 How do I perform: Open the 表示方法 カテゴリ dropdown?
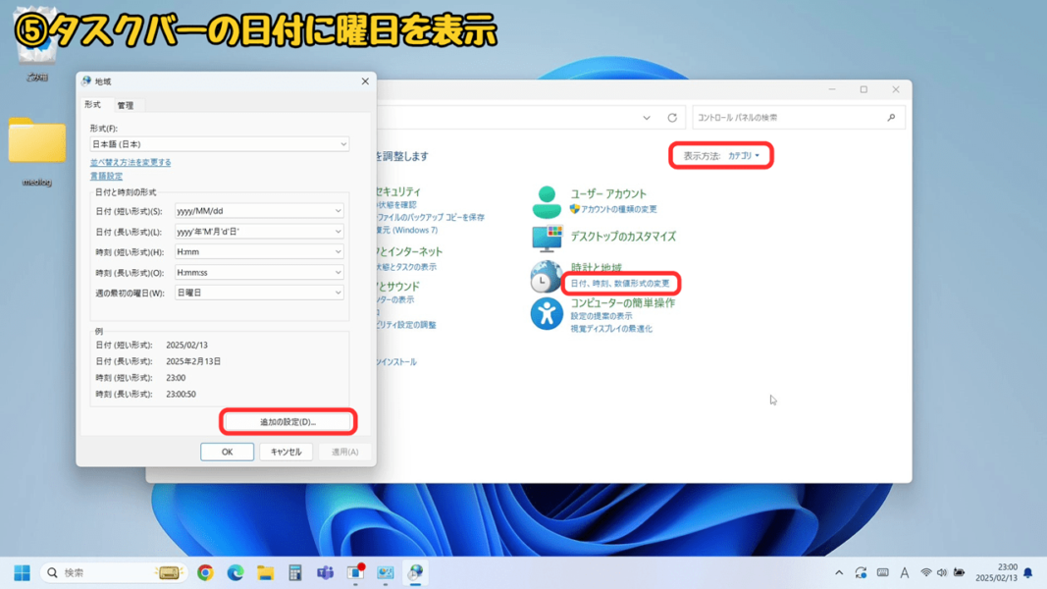pyautogui.click(x=742, y=155)
